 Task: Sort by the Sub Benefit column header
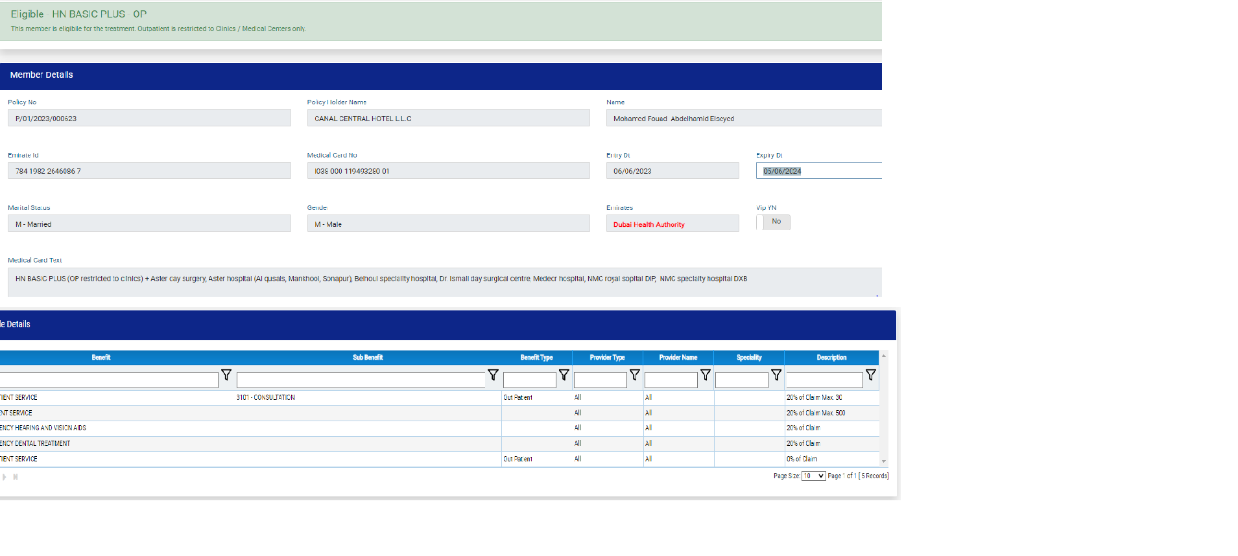point(368,358)
